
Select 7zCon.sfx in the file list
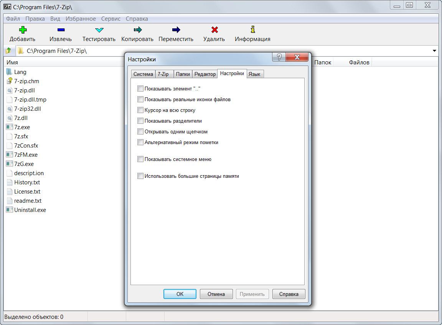pyautogui.click(x=26, y=146)
